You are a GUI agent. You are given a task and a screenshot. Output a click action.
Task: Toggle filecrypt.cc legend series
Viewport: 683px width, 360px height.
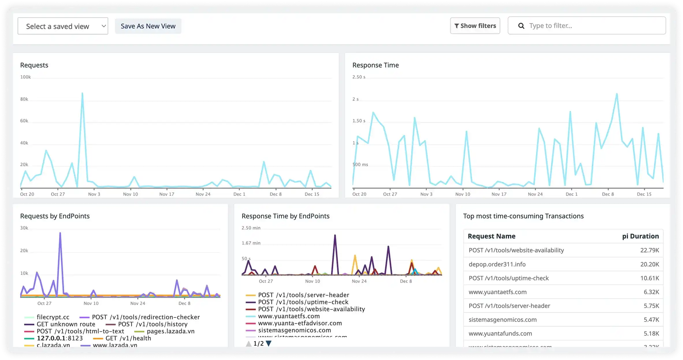[x=53, y=317]
